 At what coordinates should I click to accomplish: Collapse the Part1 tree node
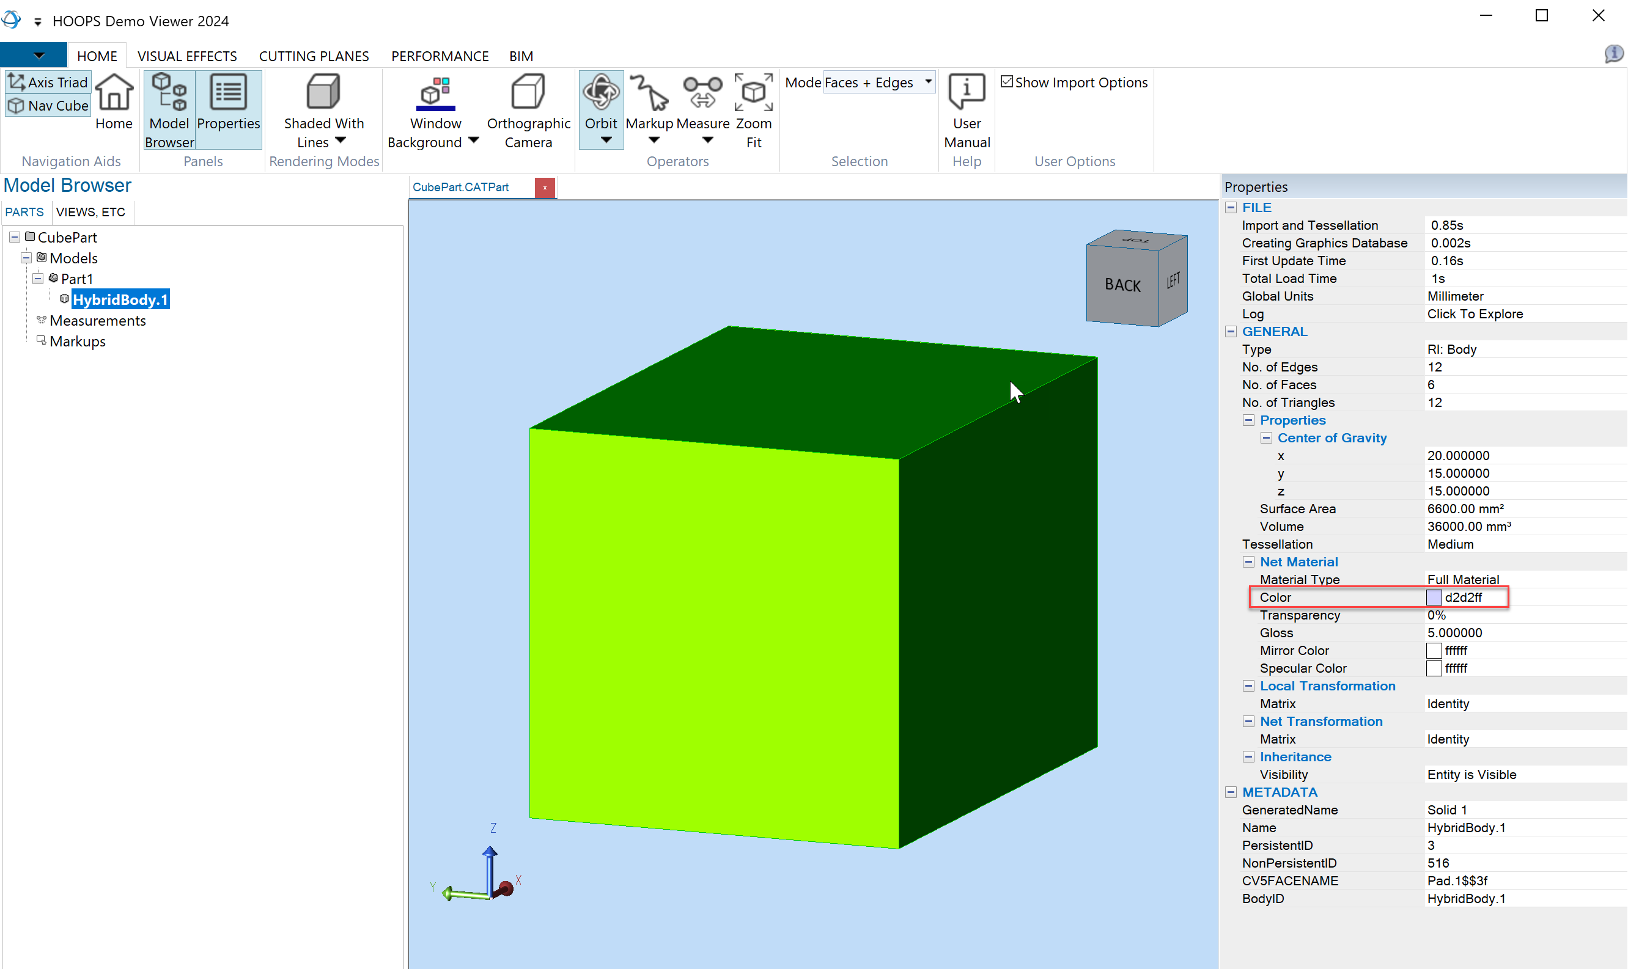click(38, 279)
